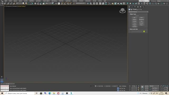Toggle 3D Snaps on
Image resolution: width=169 pixels, height=95 pixels.
[62, 3]
